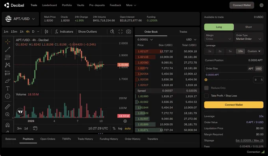The width and height of the screenshot is (268, 156).
Task: Go to Leaderboard
Action: 49,5
